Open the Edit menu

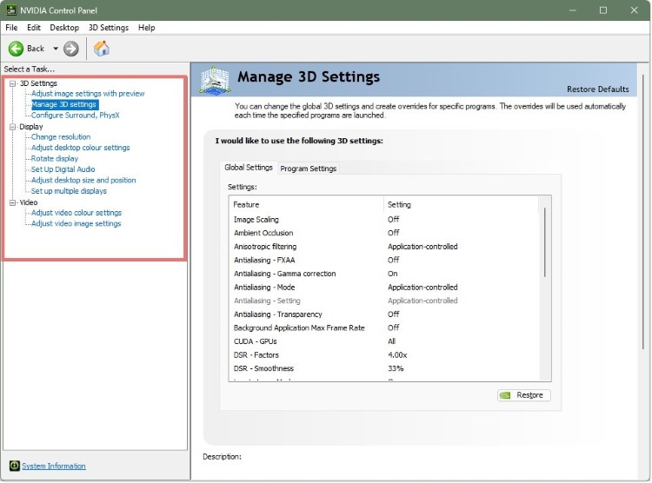pos(34,28)
